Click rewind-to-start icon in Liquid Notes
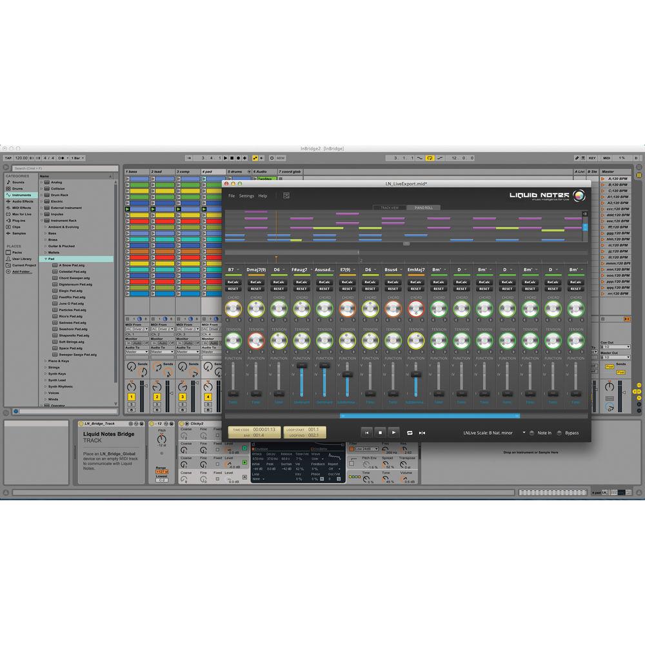Image resolution: width=645 pixels, height=645 pixels. 366,433
